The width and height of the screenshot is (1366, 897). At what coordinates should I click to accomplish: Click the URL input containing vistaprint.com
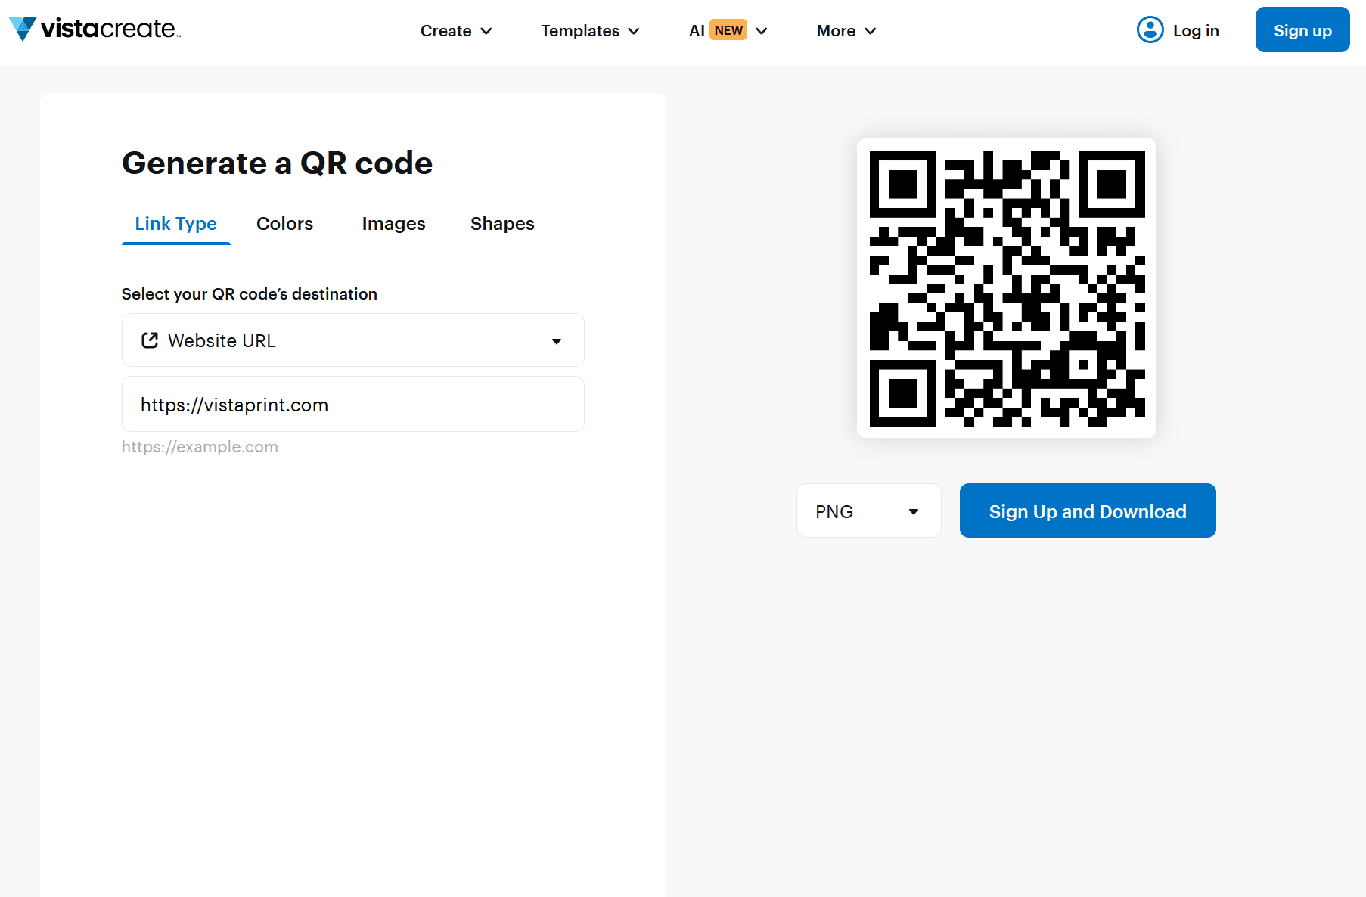(352, 404)
